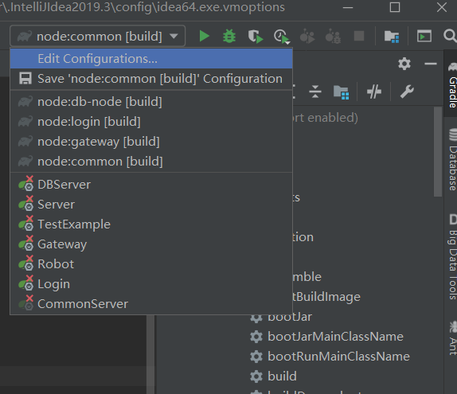Select Edit Configurations... menu entry
Viewport: 457px width, 394px height.
coord(151,59)
